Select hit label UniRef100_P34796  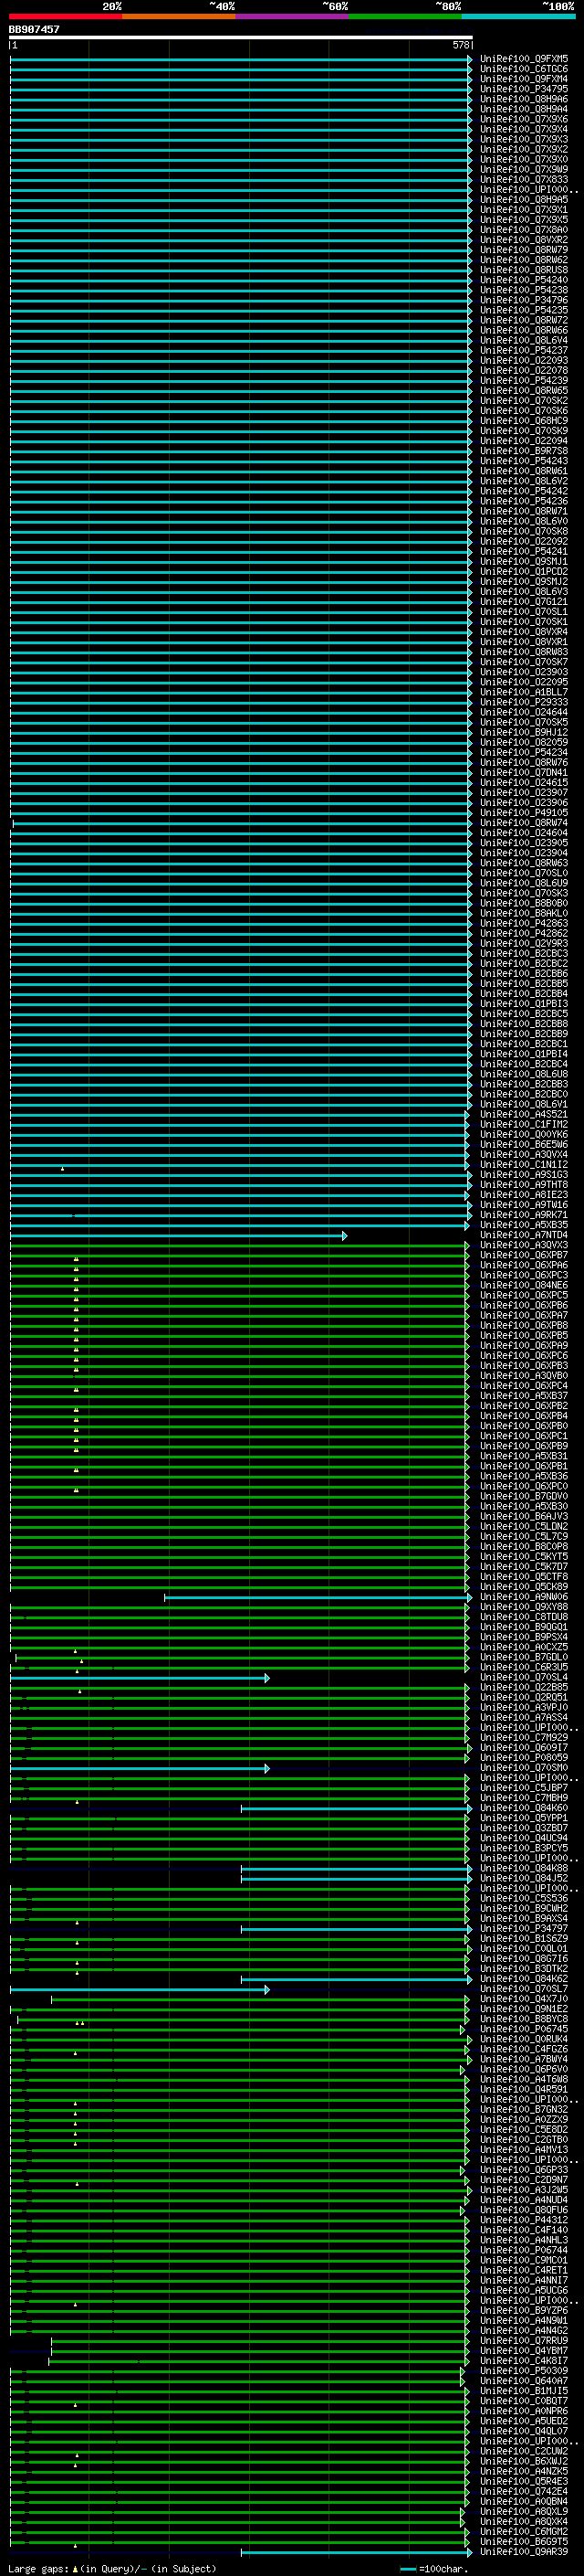(524, 300)
